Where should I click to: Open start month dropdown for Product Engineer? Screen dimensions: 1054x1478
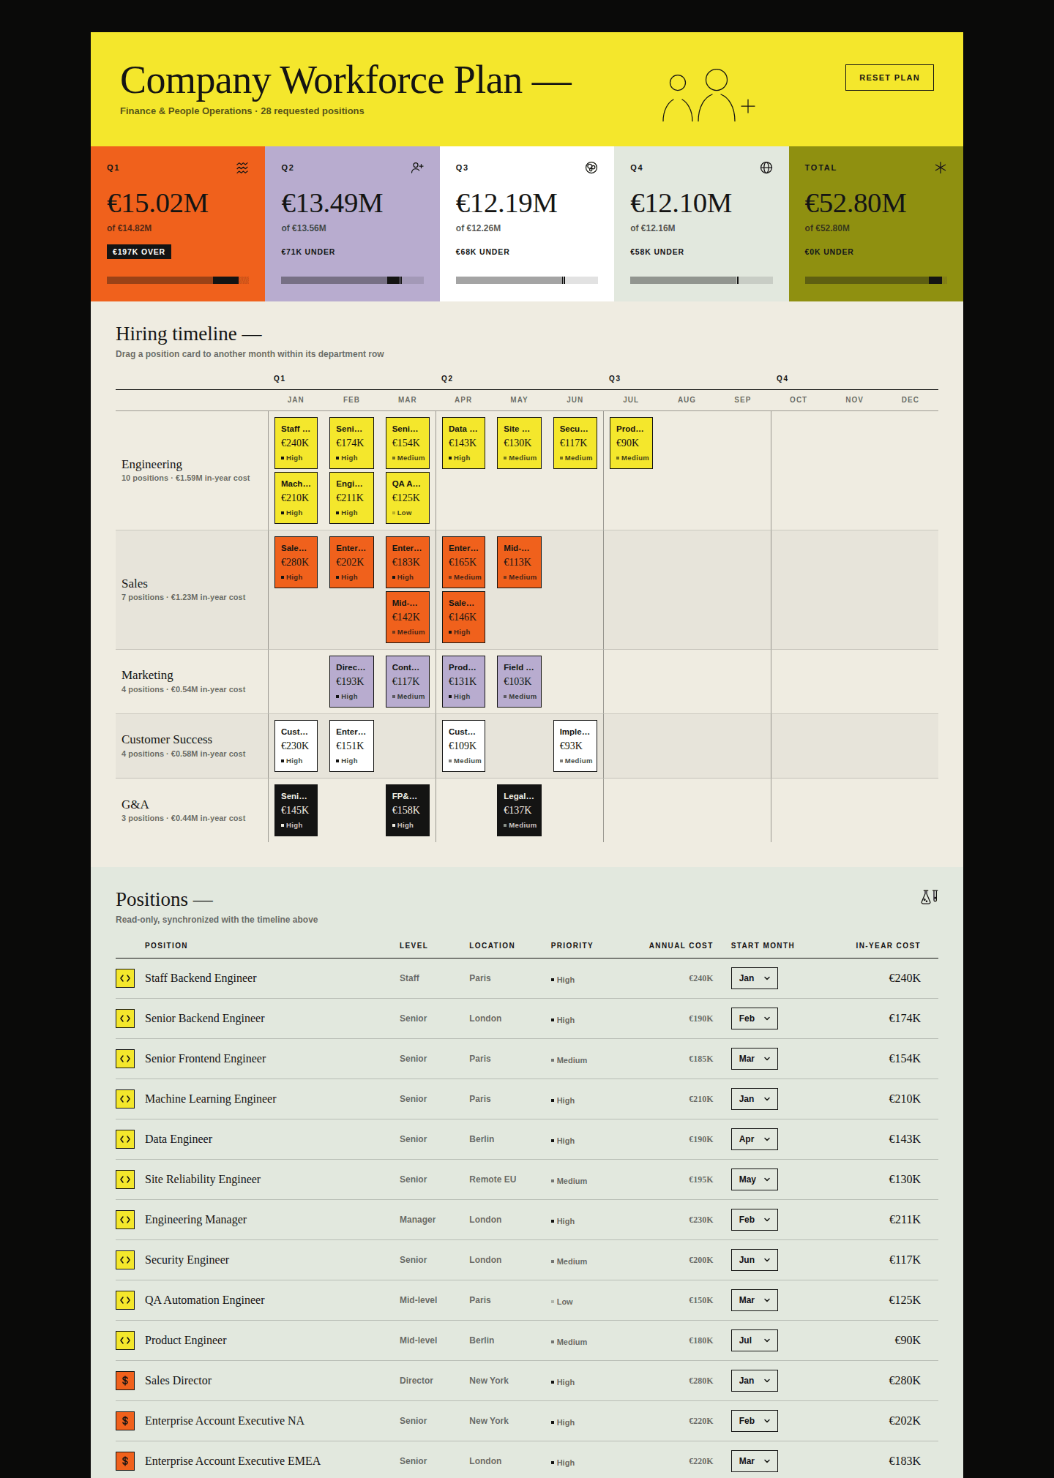(x=754, y=1340)
